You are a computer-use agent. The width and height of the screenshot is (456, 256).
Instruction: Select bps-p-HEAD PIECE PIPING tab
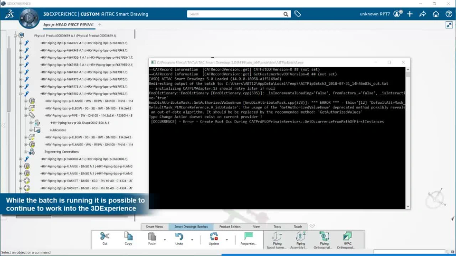68,25
